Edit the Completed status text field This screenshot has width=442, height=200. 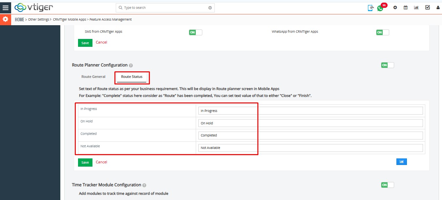(x=311, y=135)
